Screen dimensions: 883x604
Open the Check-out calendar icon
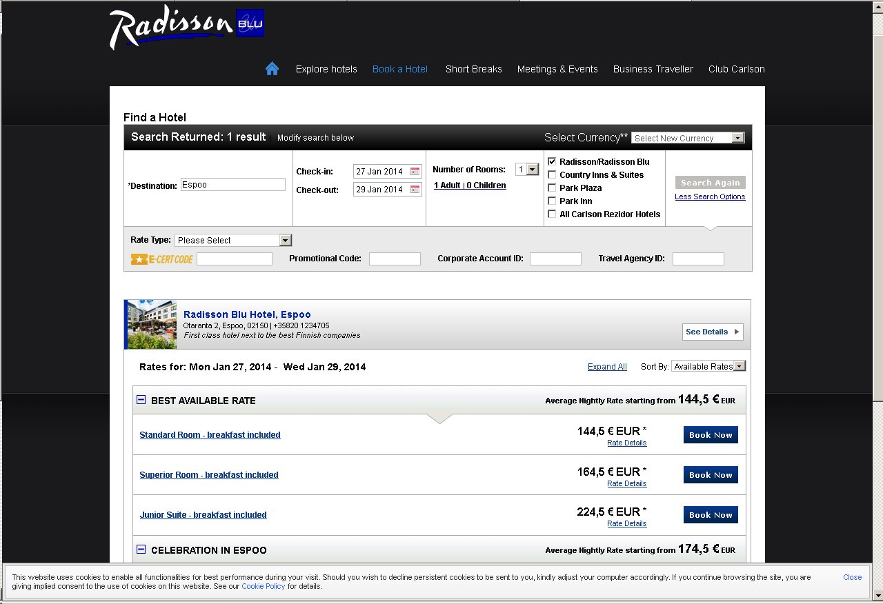415,190
